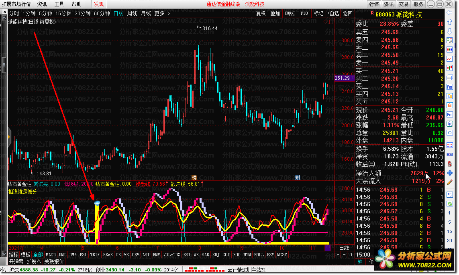This screenshot has width=459, height=275.
Task: Click the 开弹幕 toggle button
Action: pyautogui.click(x=16, y=261)
